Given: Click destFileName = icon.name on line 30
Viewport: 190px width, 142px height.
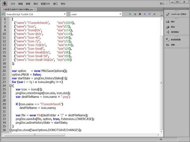Looking at the screenshot, I should pyautogui.click(x=38, y=108).
